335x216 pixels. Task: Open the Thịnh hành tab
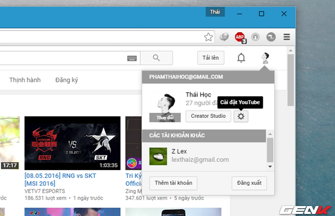coord(24,80)
